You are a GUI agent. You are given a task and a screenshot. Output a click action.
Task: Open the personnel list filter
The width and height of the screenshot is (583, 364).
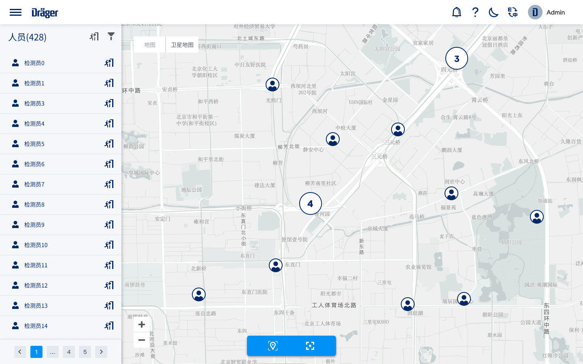pos(111,36)
